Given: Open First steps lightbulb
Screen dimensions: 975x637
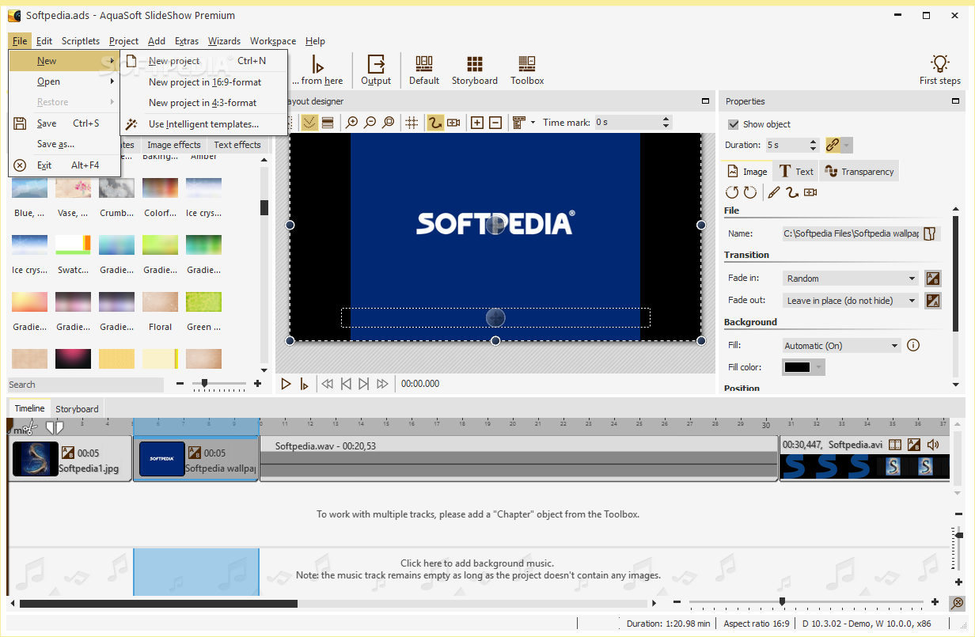Looking at the screenshot, I should [939, 70].
